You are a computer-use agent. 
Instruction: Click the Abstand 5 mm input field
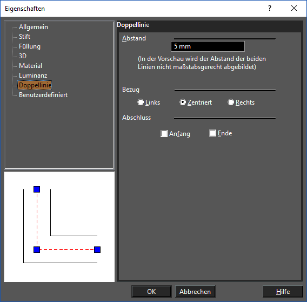(208, 46)
